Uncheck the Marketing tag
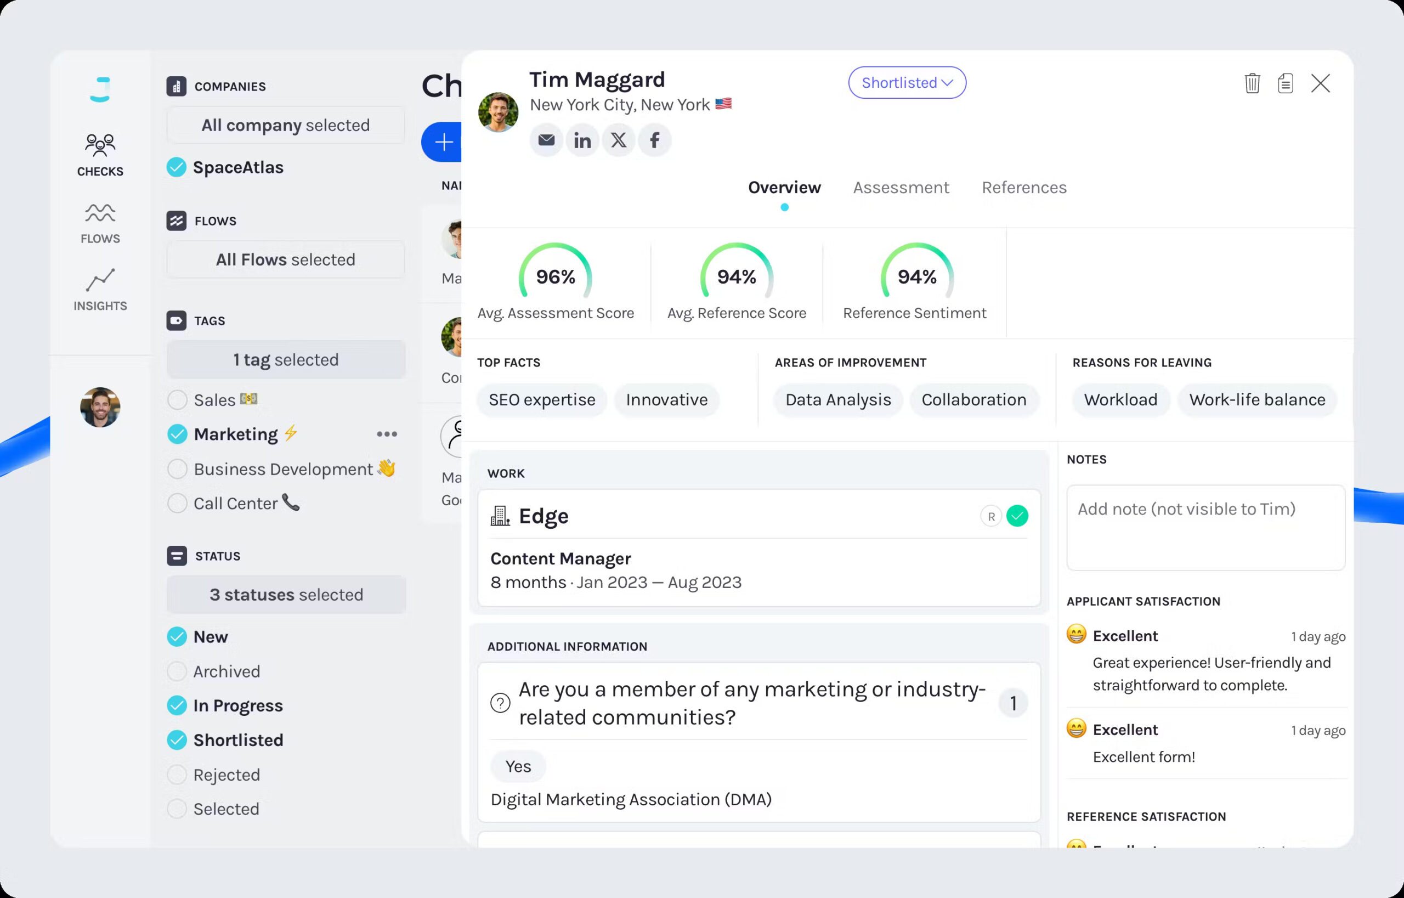The image size is (1404, 898). click(177, 434)
